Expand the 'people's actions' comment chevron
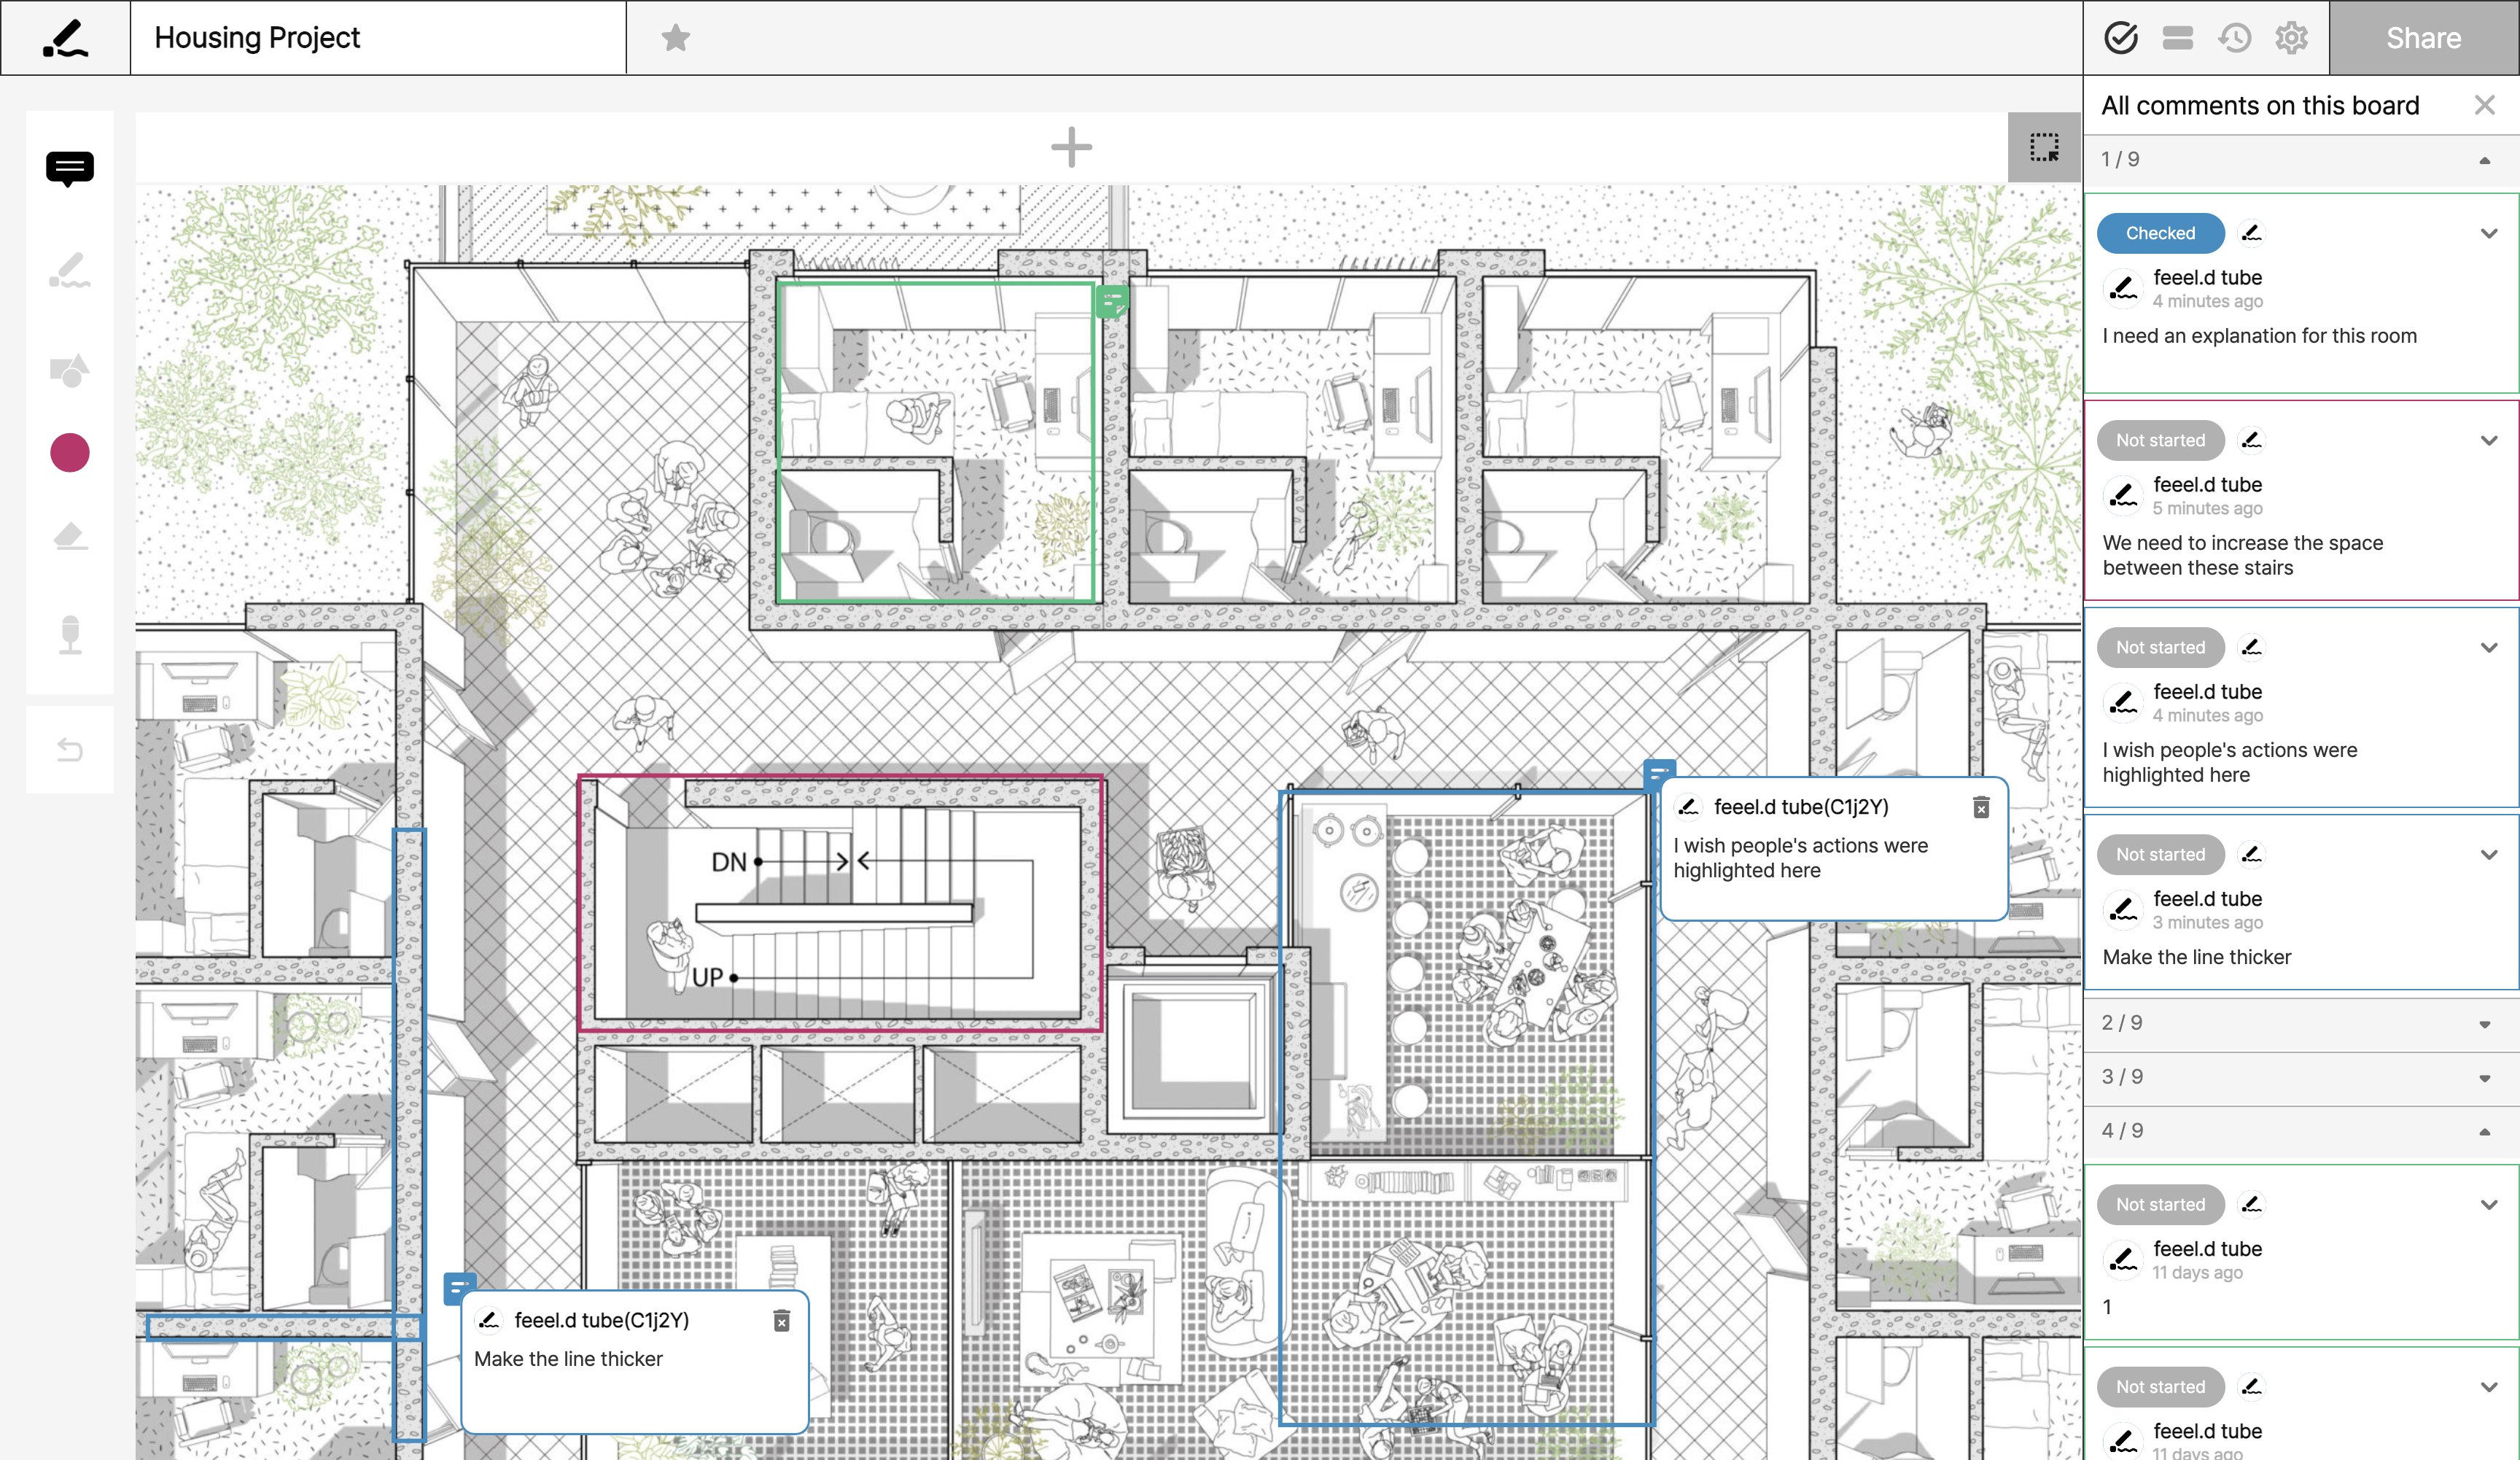This screenshot has width=2520, height=1460. coord(2489,647)
